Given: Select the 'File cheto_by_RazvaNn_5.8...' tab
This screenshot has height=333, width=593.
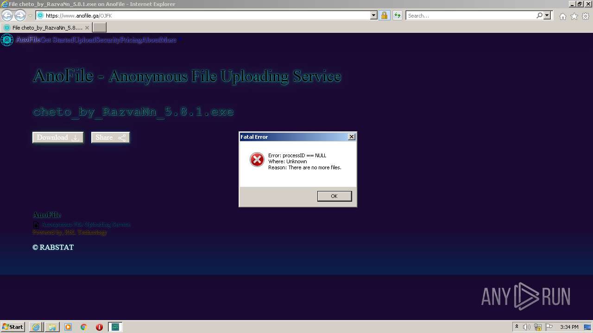Looking at the screenshot, I should (46, 28).
